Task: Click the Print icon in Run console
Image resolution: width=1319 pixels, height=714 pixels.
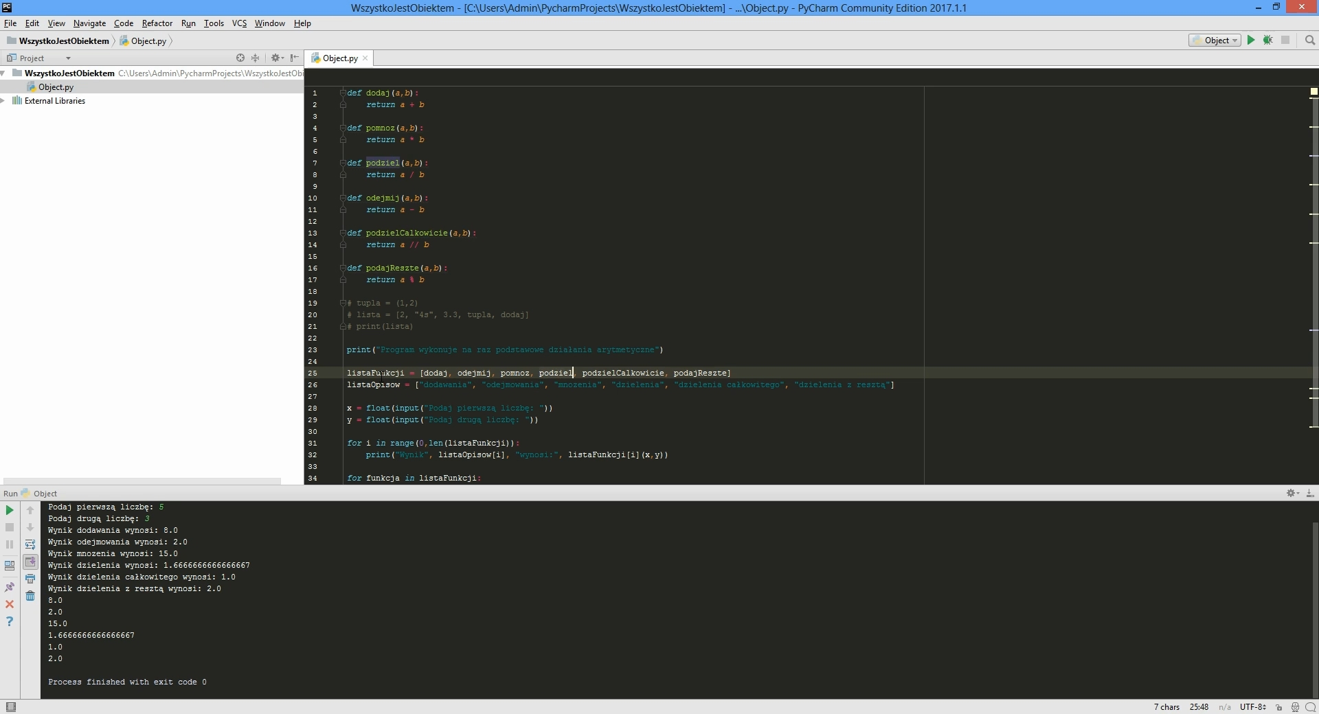Action: tap(30, 579)
